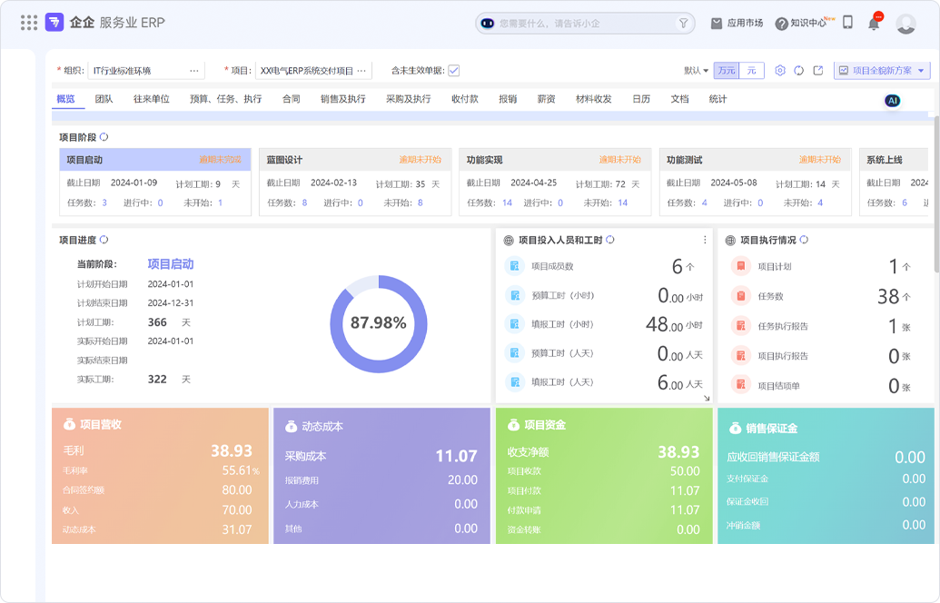Switch to the 团队 tab
Screen dimensions: 940x603
point(104,99)
